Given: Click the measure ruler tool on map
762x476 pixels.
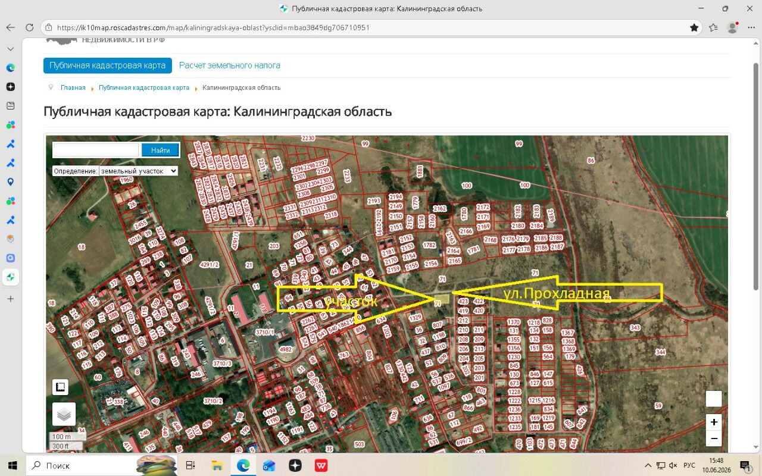Looking at the screenshot, I should click(x=60, y=387).
